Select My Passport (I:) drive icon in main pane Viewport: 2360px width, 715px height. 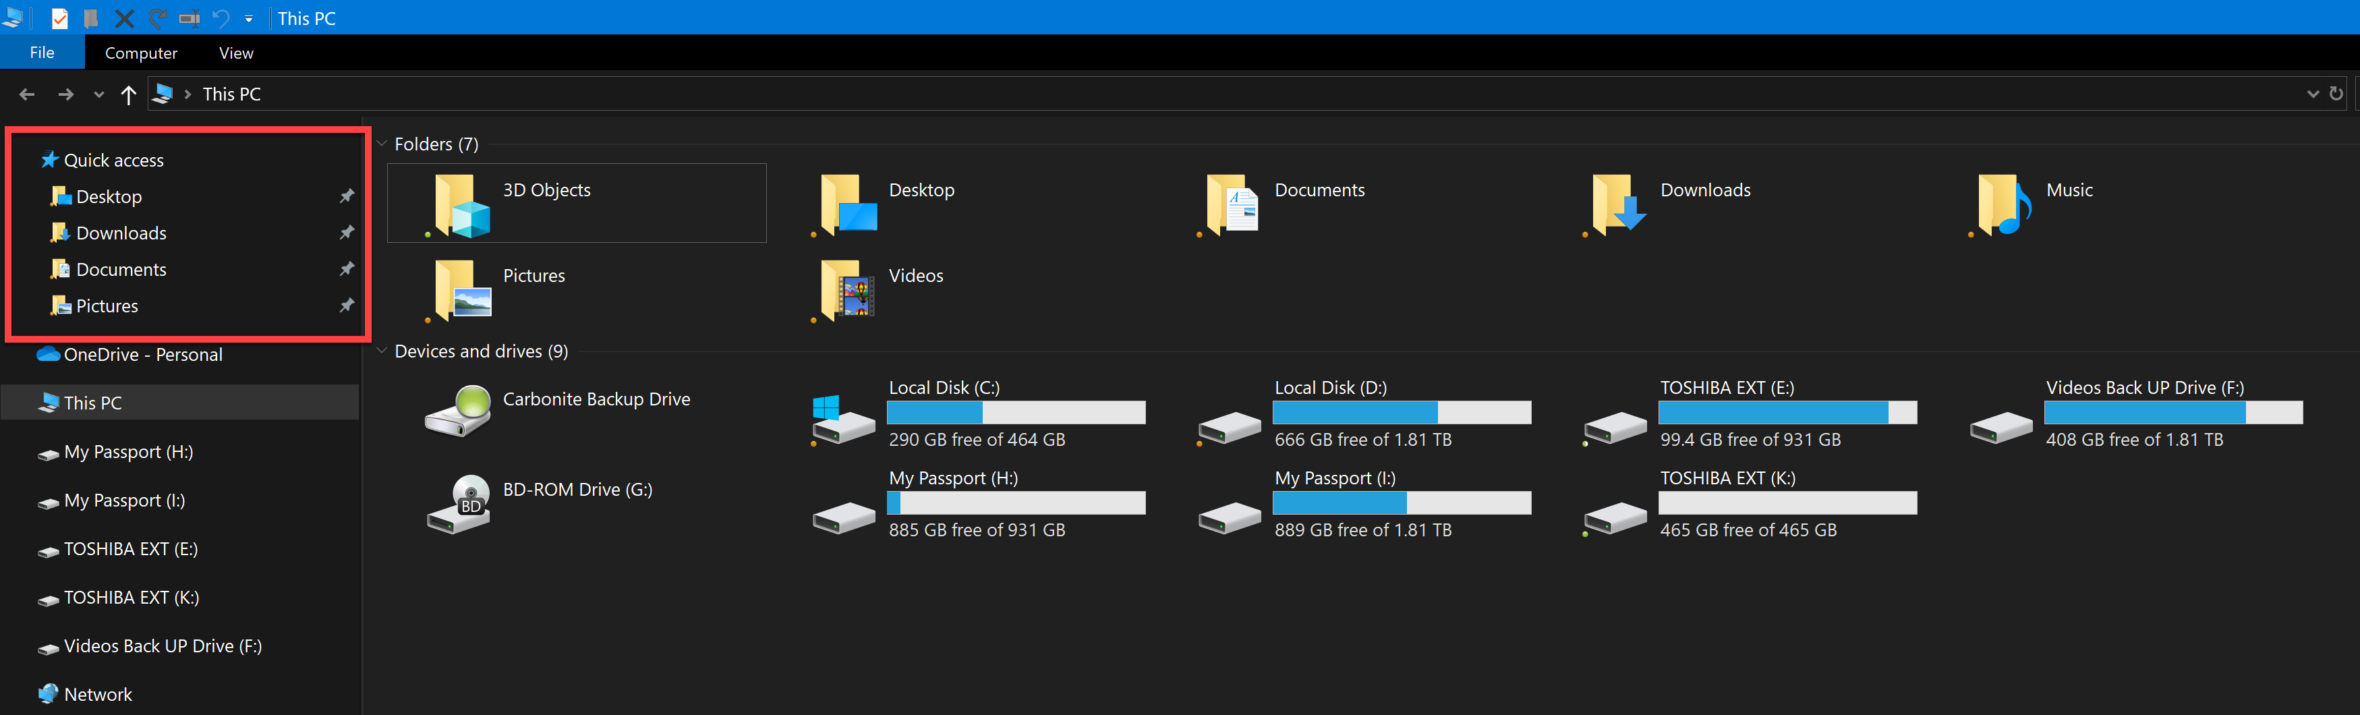coord(1230,518)
